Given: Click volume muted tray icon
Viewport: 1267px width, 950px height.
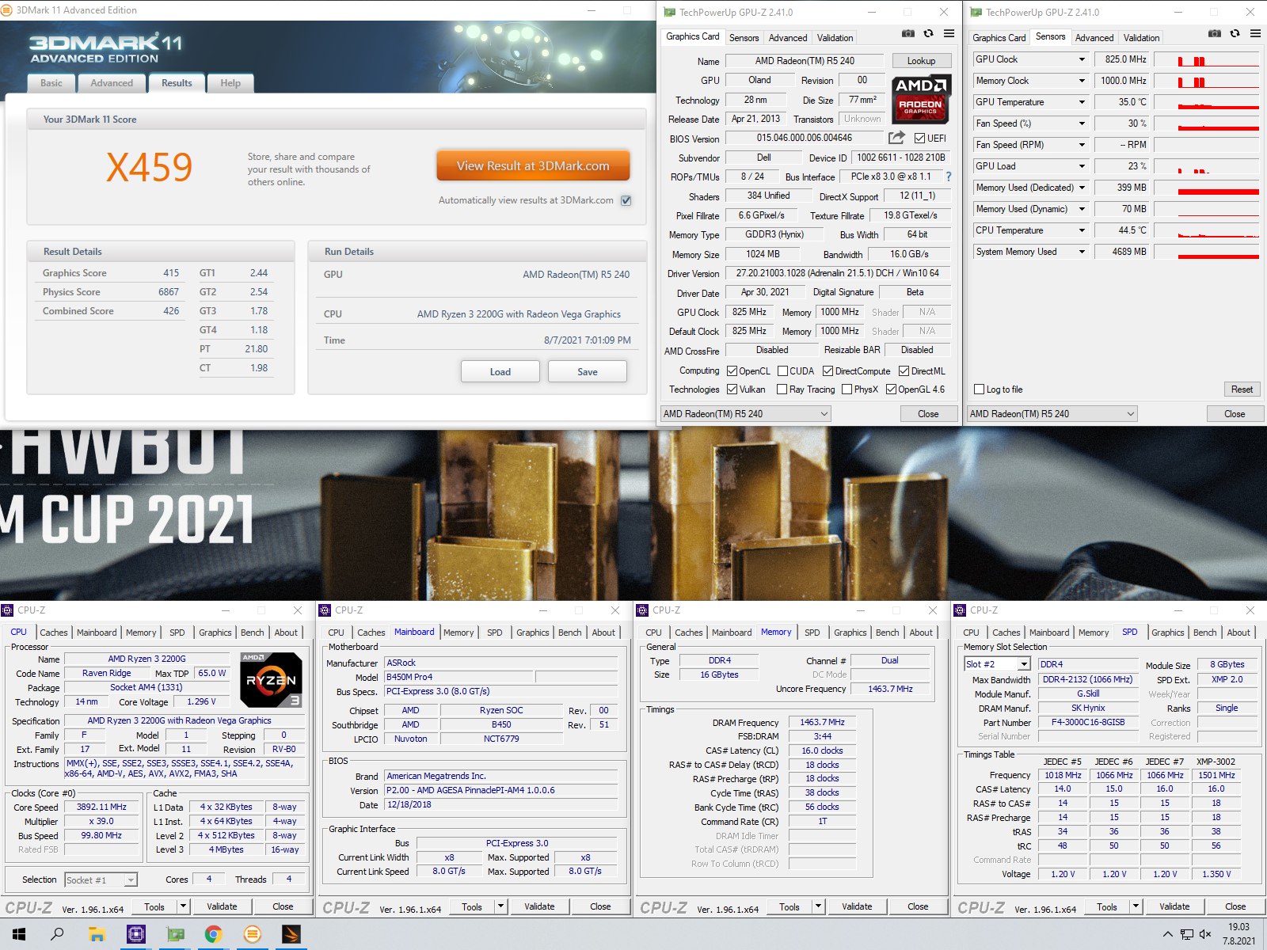Looking at the screenshot, I should (x=1205, y=934).
